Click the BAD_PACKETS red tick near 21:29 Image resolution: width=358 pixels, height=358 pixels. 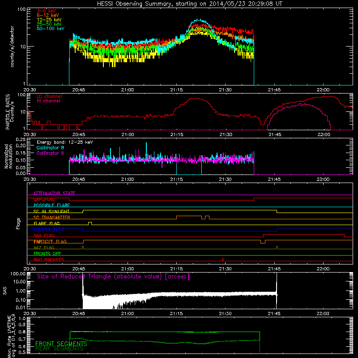click(223, 260)
